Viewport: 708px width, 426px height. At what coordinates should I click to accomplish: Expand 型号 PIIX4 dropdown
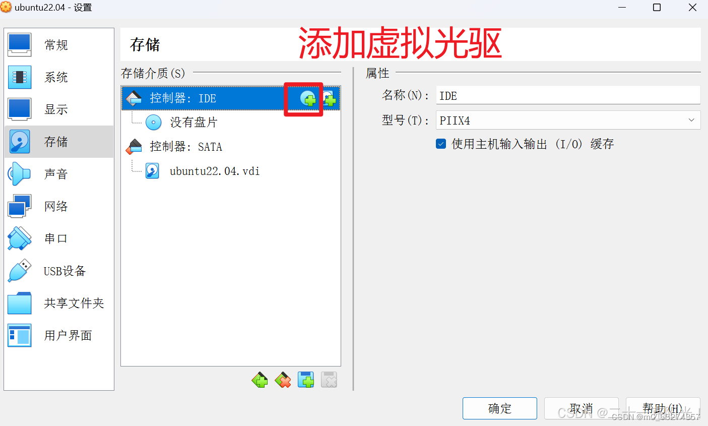click(568, 120)
